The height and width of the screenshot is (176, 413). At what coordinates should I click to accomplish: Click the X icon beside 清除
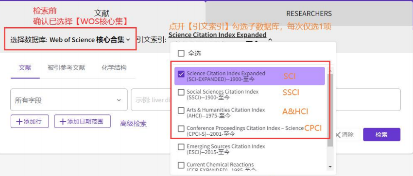point(338,135)
